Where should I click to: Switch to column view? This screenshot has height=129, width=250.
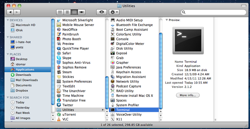pyautogui.click(x=74, y=12)
